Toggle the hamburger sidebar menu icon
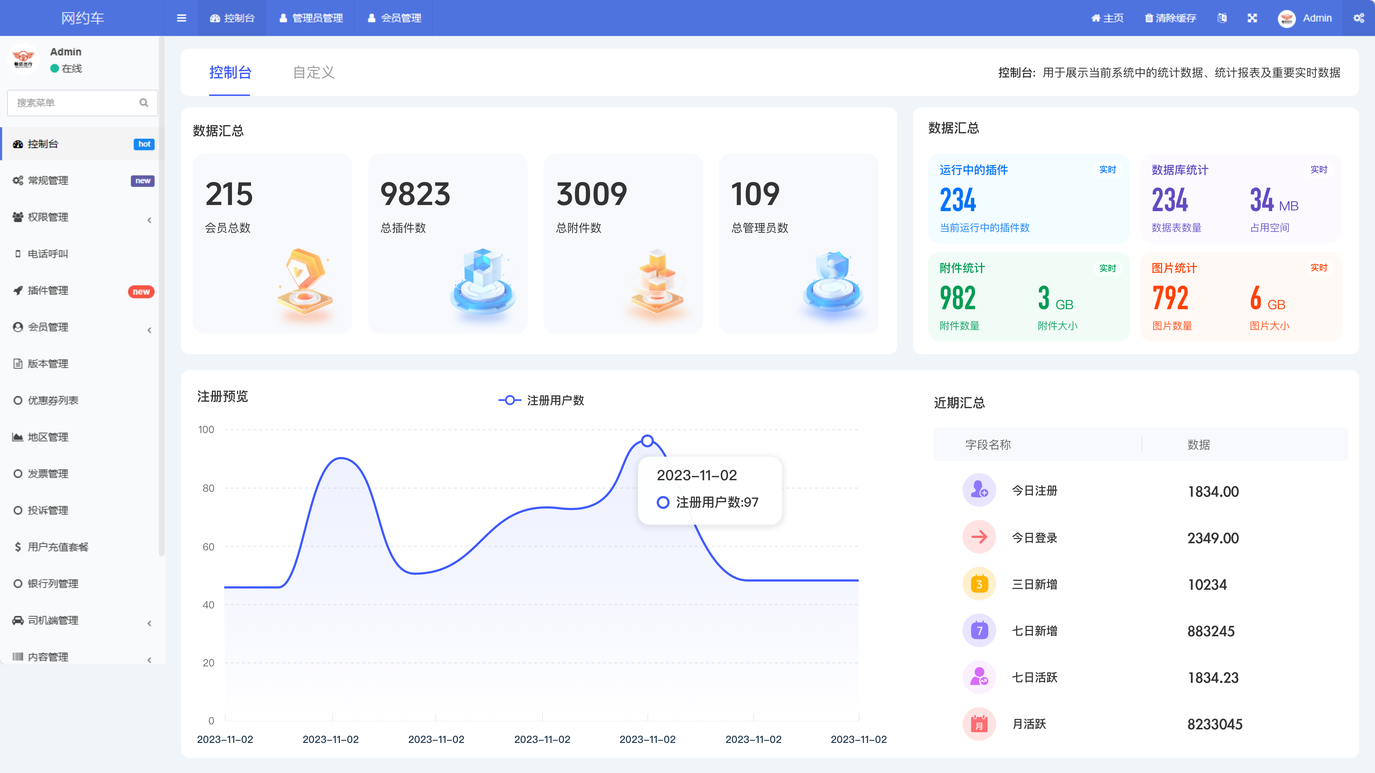This screenshot has width=1375, height=773. 182,18
